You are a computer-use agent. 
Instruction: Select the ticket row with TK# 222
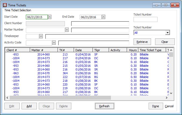[87, 77]
